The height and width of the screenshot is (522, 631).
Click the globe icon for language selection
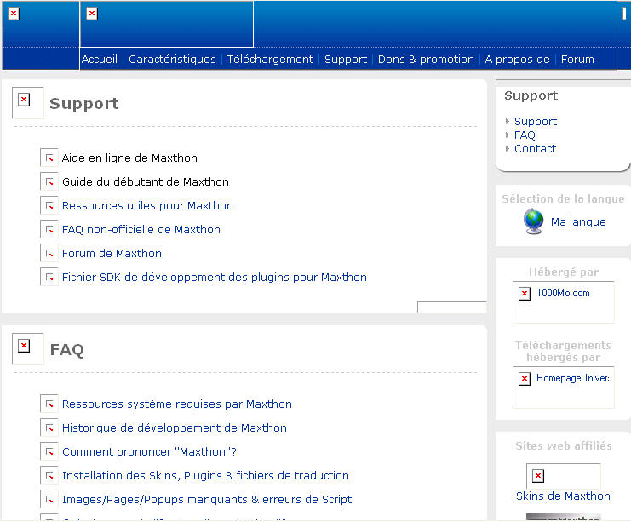tap(534, 221)
